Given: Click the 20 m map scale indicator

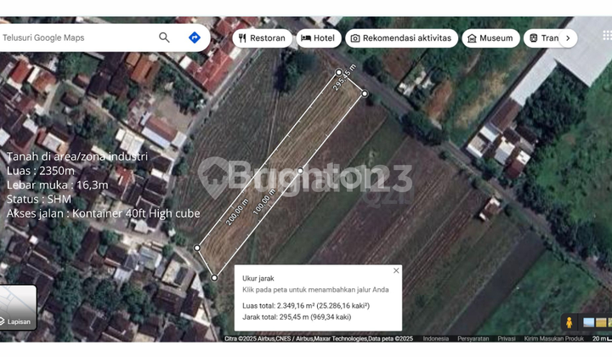Looking at the screenshot, I should pyautogui.click(x=602, y=338).
